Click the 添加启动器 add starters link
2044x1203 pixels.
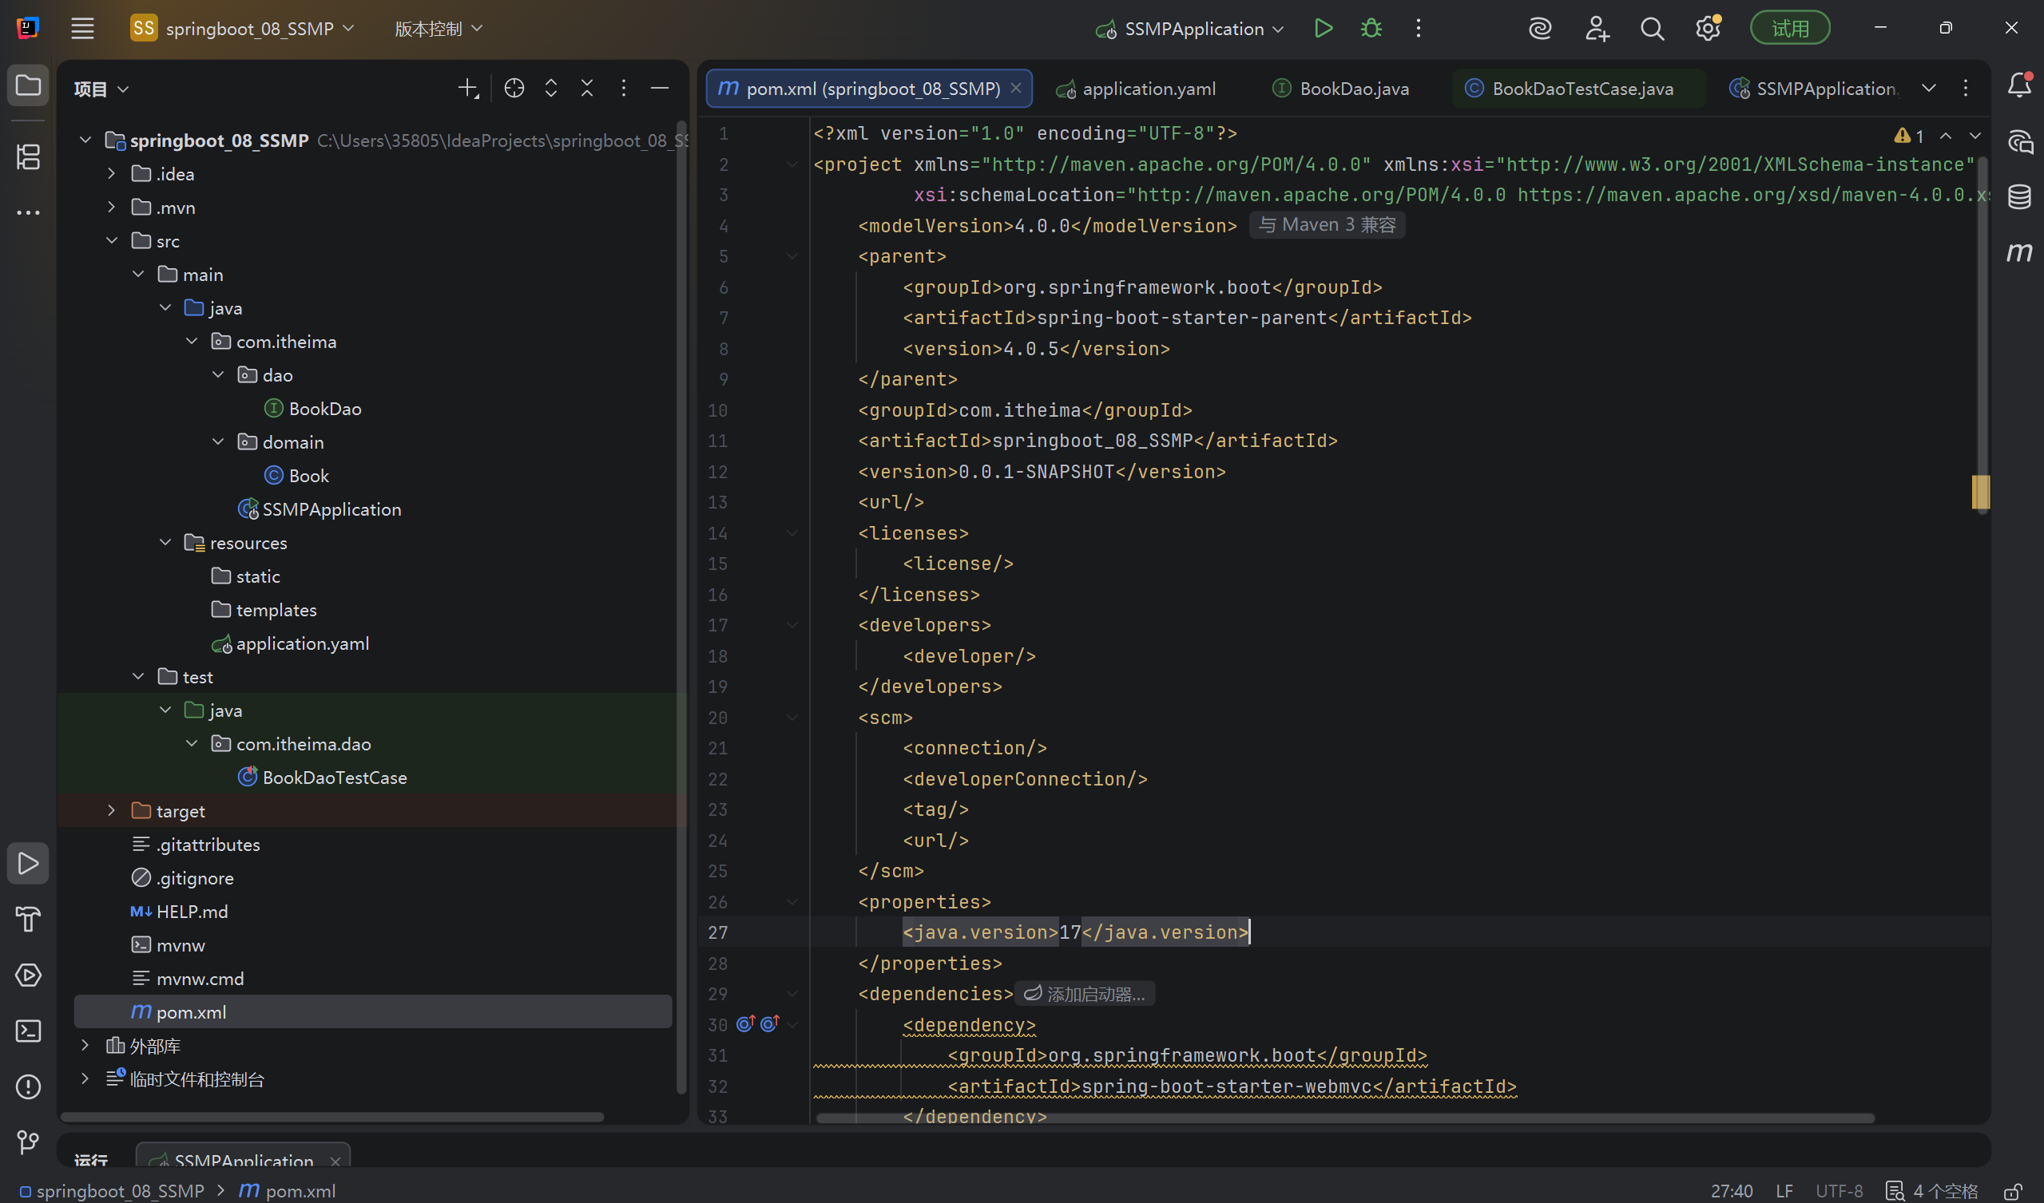pos(1086,994)
